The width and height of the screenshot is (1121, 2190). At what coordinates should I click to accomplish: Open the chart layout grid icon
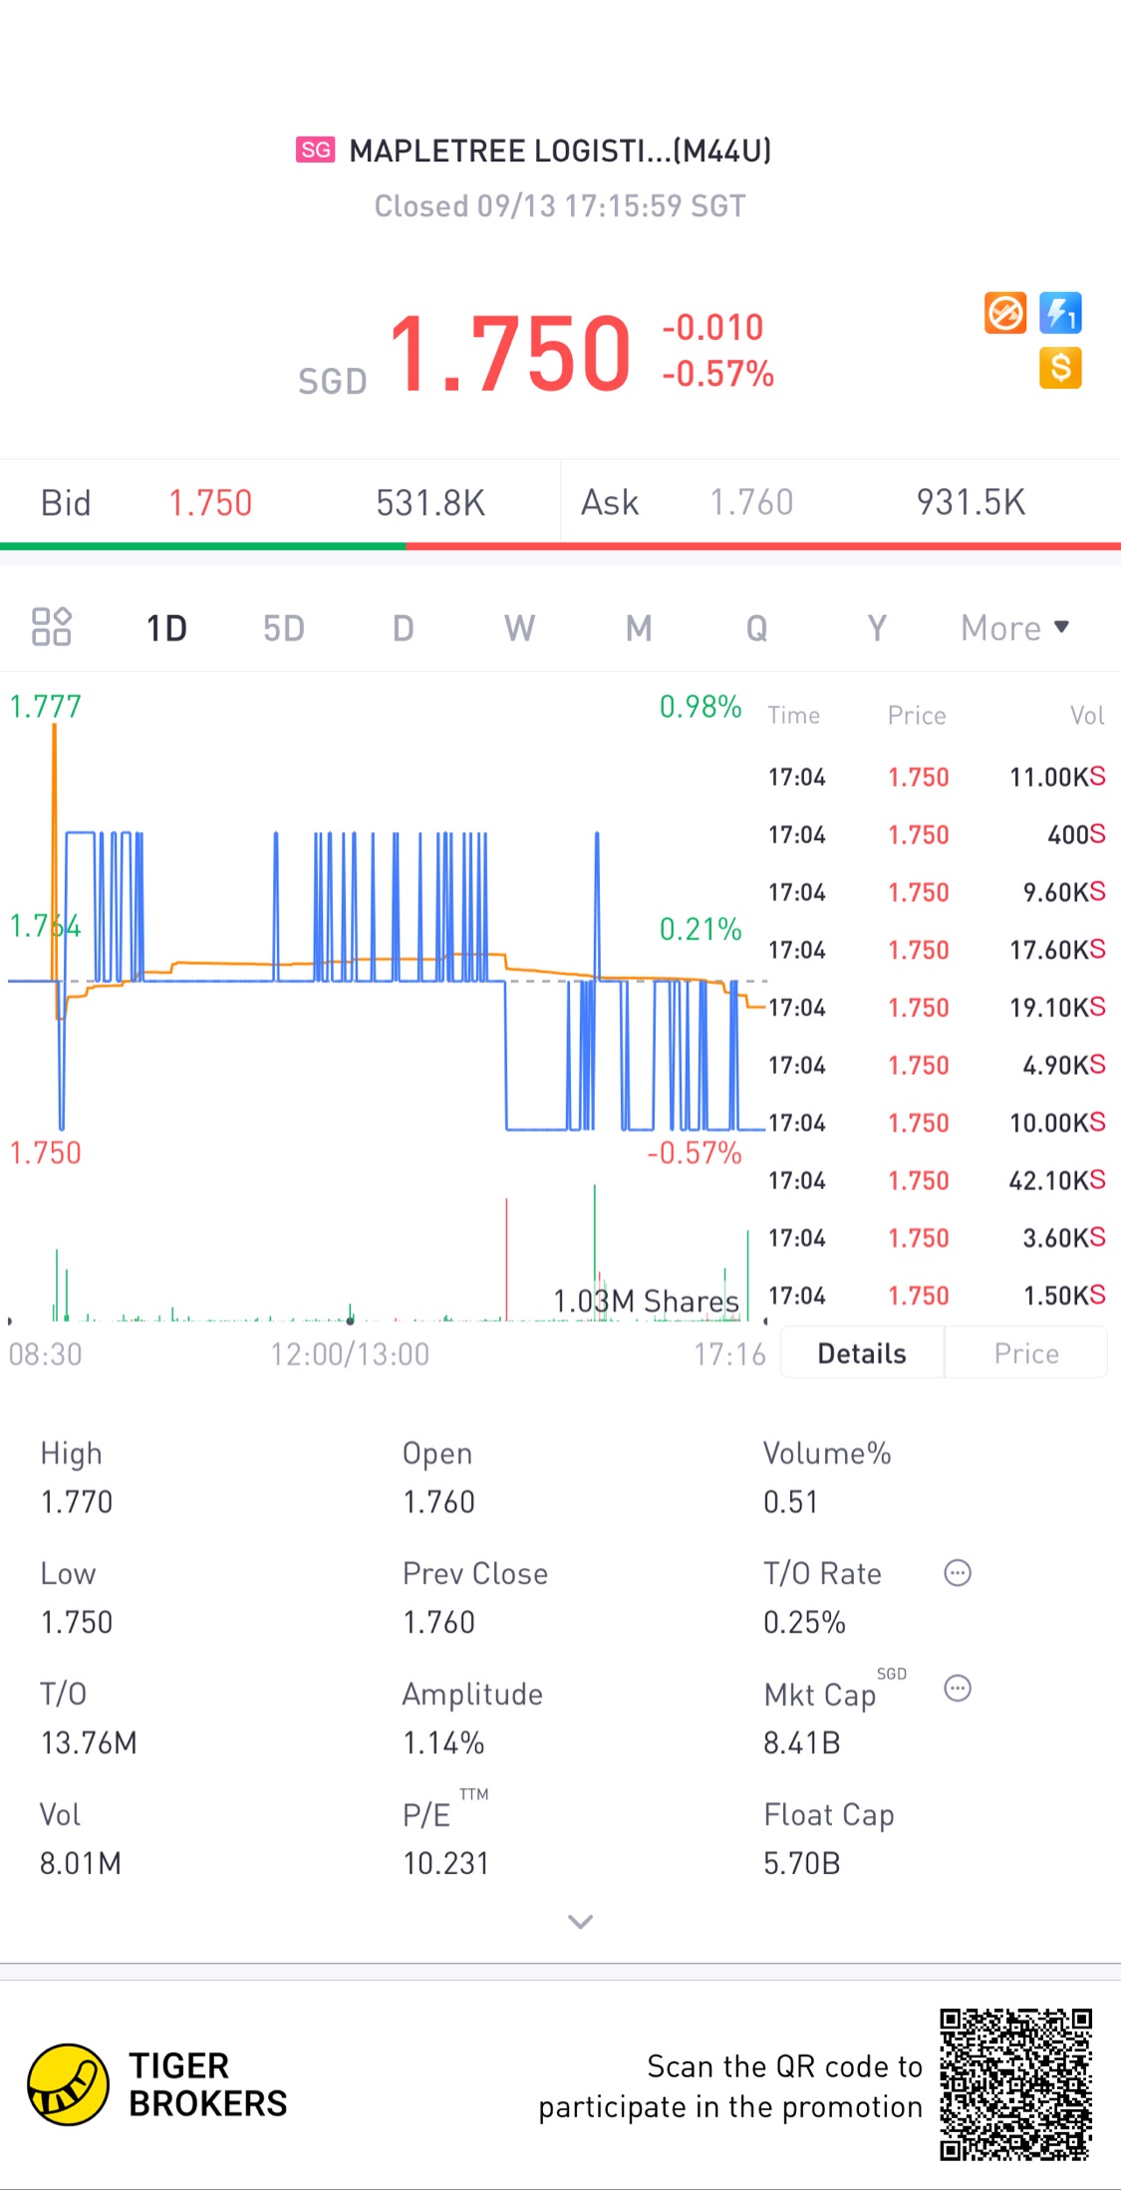[x=52, y=627]
